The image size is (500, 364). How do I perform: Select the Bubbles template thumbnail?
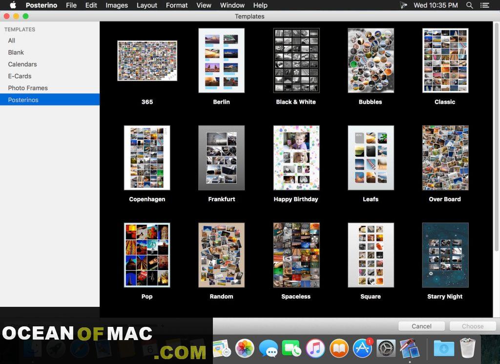tap(371, 61)
